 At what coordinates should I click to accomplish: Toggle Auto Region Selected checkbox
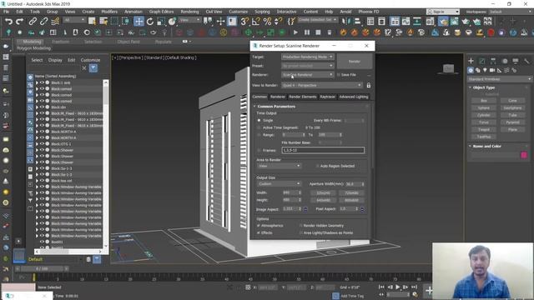tap(317, 166)
